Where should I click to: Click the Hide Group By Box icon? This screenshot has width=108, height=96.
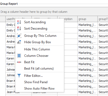click(19, 42)
